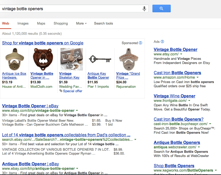Switch to the Images tab
Screen dimensions: 221x175
(23, 23)
